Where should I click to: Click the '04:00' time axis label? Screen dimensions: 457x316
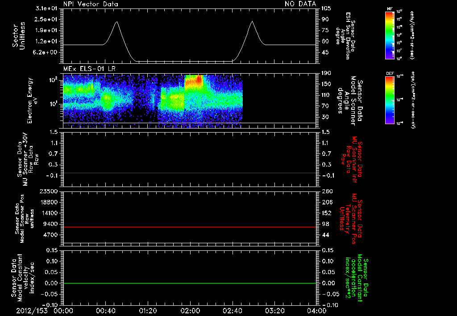[x=316, y=311]
